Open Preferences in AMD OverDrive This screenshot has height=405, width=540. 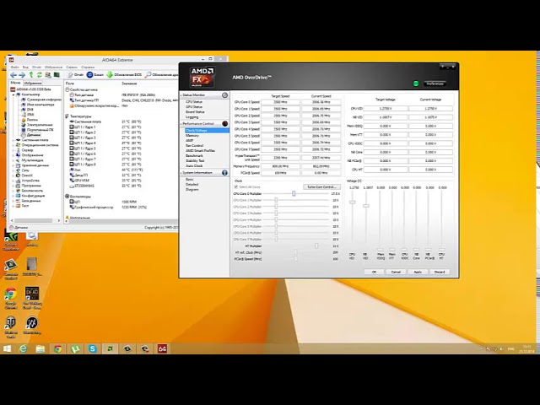tap(435, 84)
